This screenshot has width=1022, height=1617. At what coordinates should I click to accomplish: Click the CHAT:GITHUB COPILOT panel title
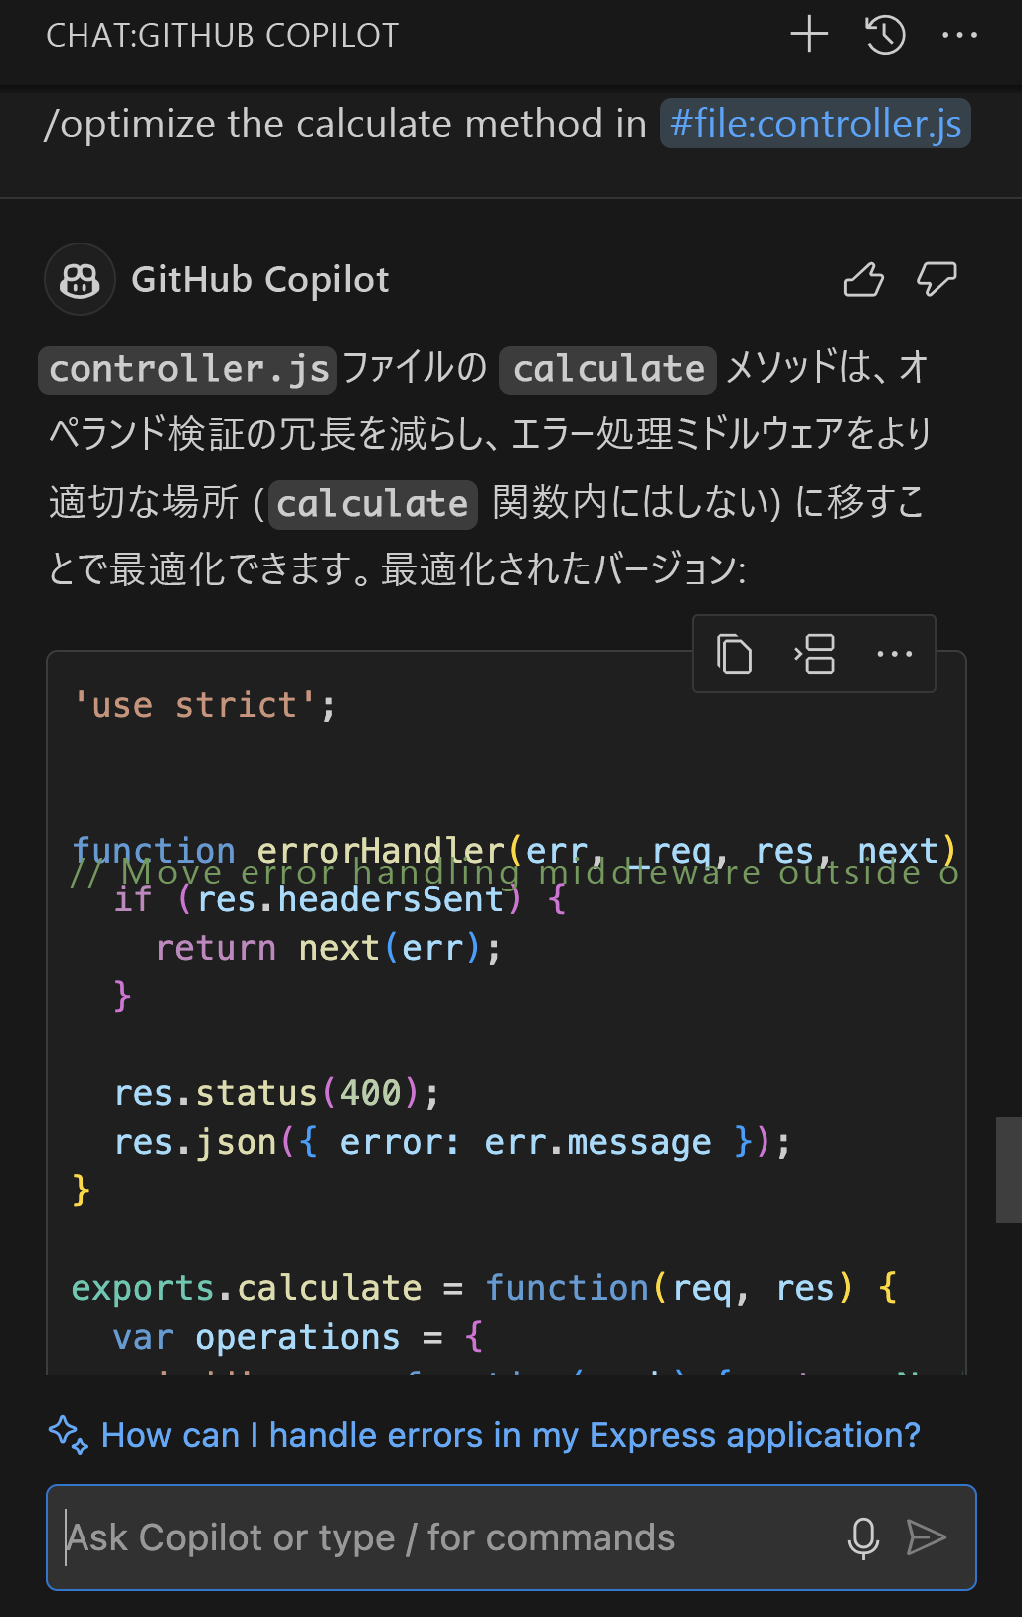222,36
